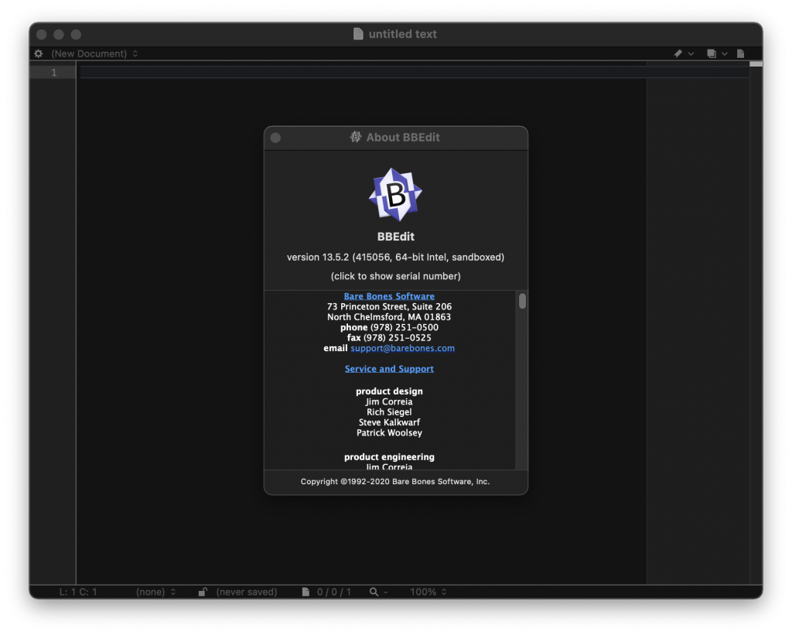Open the (none) language popup
The image size is (792, 635).
click(155, 592)
